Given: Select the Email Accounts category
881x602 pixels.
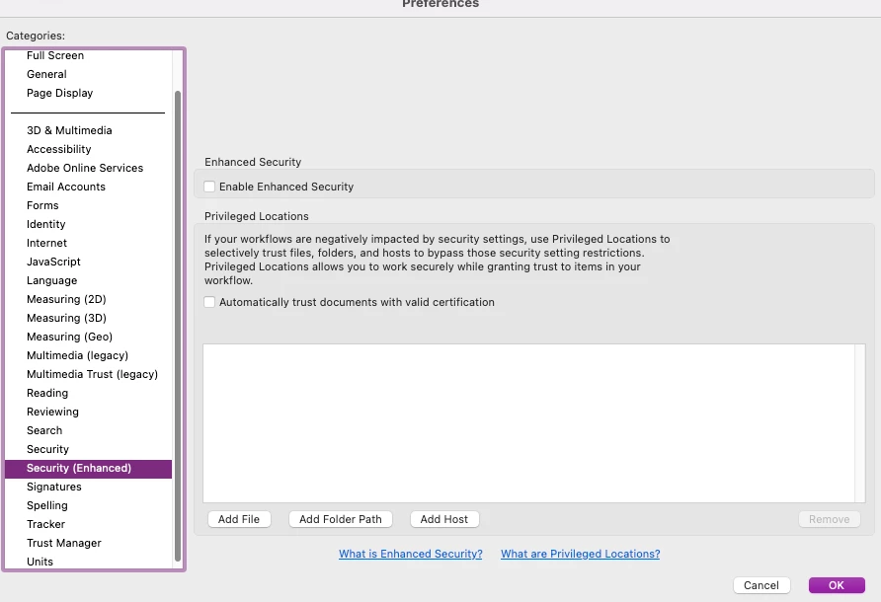Looking at the screenshot, I should click(88, 187).
